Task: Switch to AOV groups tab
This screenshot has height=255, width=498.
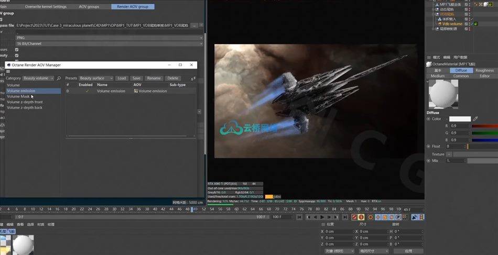Action: point(89,7)
